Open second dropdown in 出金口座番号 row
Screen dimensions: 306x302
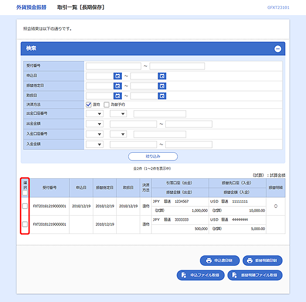pyautogui.click(x=118, y=113)
